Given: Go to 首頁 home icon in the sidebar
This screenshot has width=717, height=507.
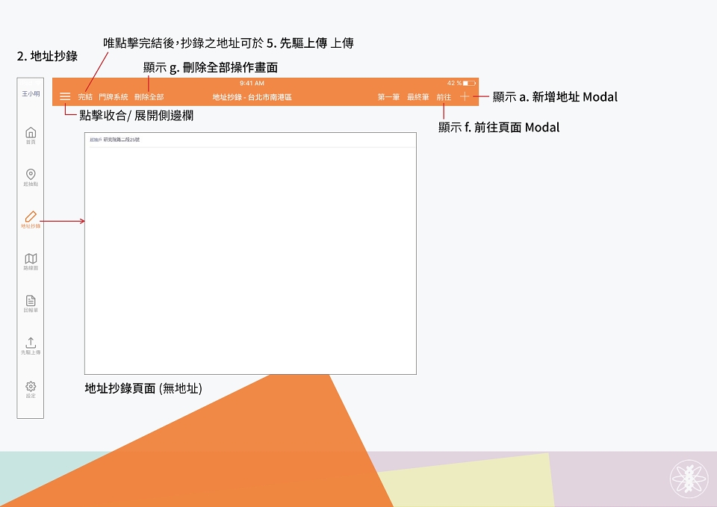Looking at the screenshot, I should pyautogui.click(x=31, y=135).
